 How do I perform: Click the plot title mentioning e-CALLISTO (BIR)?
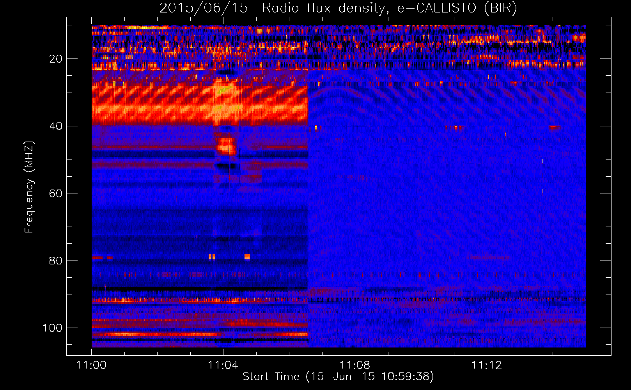click(338, 8)
